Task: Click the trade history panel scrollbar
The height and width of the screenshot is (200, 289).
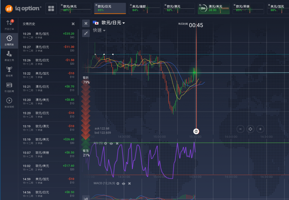Action: click(x=78, y=62)
